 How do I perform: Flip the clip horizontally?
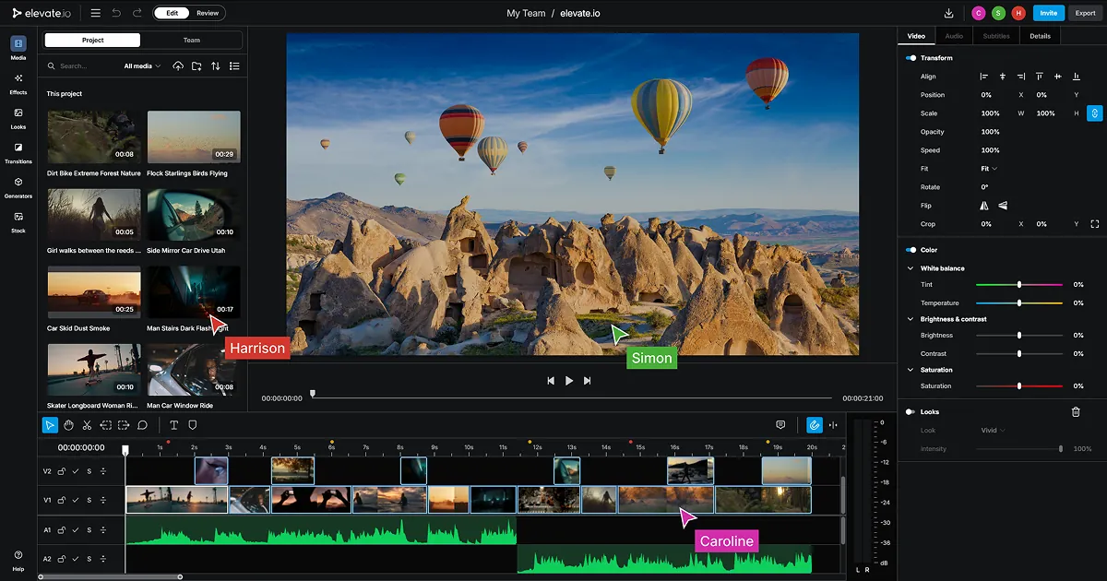[984, 206]
